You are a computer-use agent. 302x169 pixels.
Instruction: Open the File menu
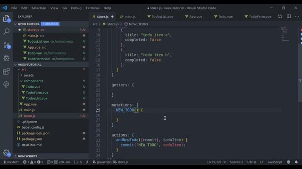[14, 8]
